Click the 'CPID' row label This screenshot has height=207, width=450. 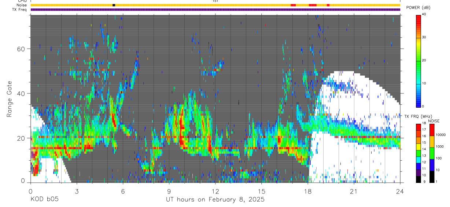pos(22,1)
